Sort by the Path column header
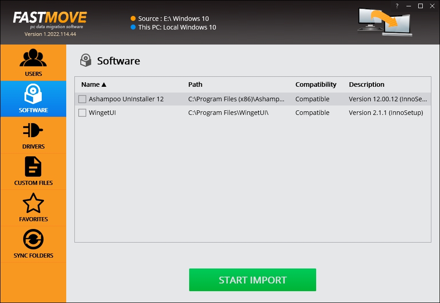Image resolution: width=440 pixels, height=303 pixels. click(x=196, y=84)
